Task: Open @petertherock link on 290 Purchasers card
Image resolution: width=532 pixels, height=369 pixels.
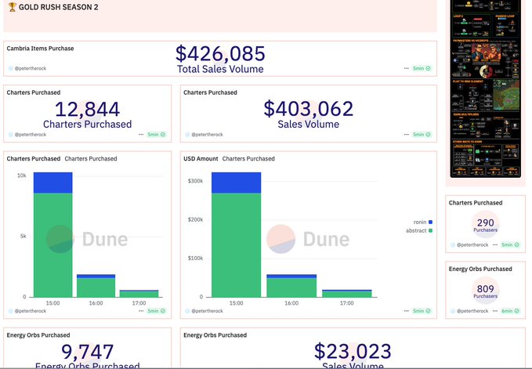Action: [472, 245]
